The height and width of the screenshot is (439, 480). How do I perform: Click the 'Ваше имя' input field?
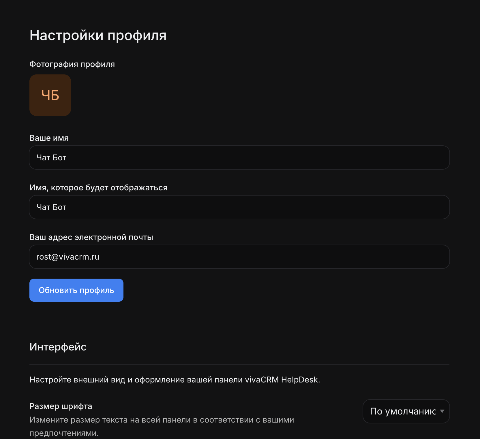click(x=239, y=157)
